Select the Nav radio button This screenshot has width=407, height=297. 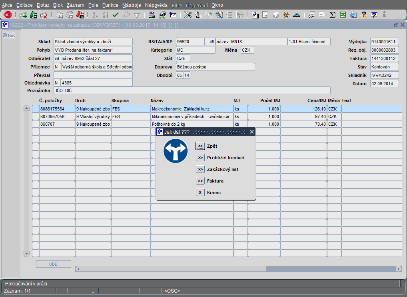coord(5,35)
